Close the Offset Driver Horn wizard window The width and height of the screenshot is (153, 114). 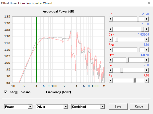(149, 3)
